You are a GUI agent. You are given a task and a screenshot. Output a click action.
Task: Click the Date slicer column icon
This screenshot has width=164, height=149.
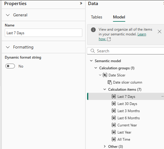pos(110,82)
